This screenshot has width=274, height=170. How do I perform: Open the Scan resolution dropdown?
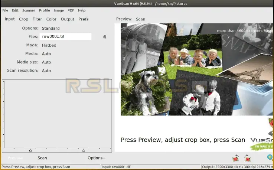pyautogui.click(x=46, y=71)
